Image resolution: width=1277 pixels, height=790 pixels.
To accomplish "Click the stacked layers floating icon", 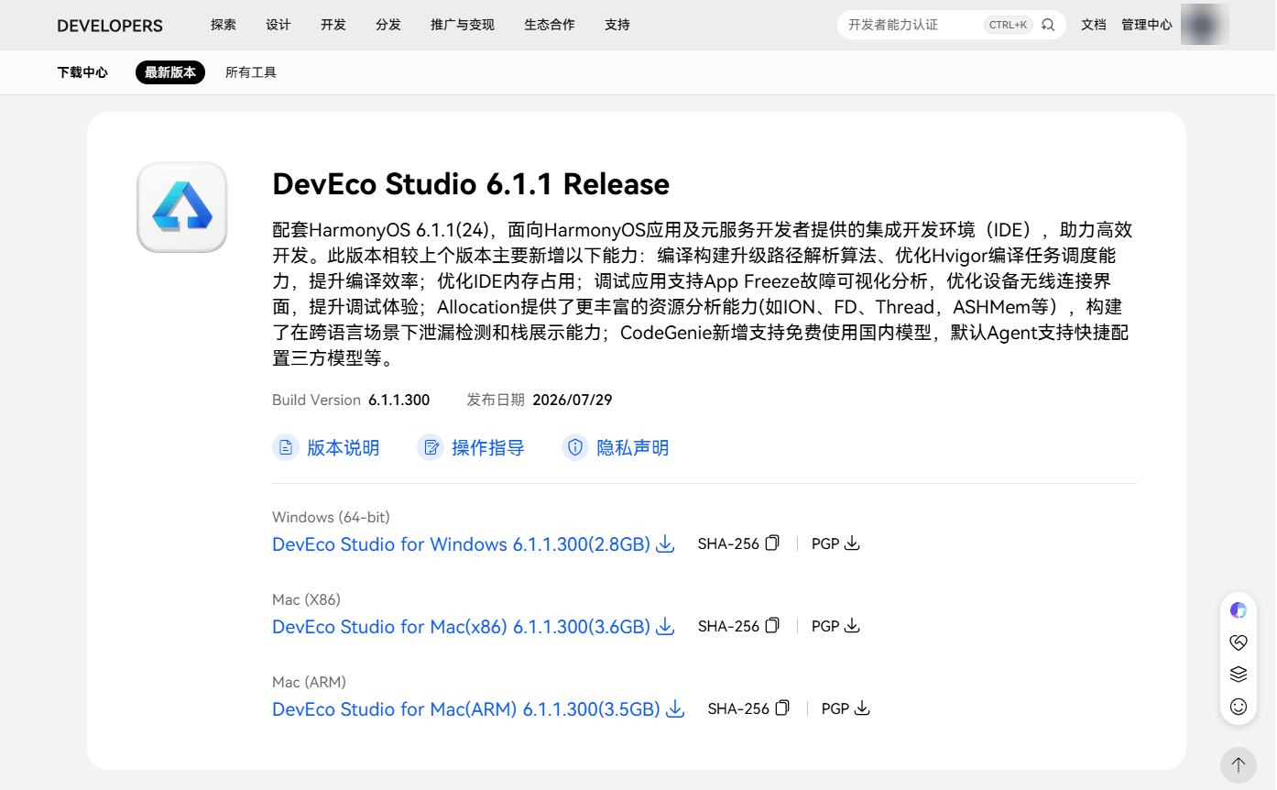I will tap(1239, 675).
